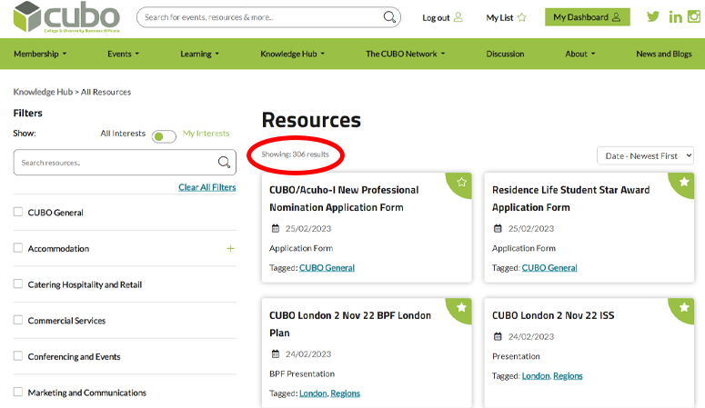Open Residence Life Student Star Award Application Form title
The image size is (705, 408).
(570, 199)
